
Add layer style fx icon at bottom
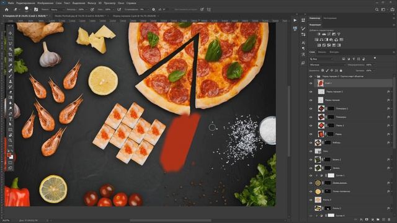tap(361, 219)
